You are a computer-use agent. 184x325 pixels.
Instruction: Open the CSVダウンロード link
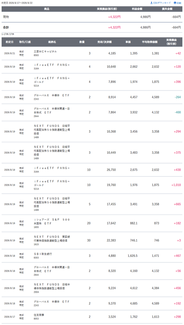click(161, 3)
